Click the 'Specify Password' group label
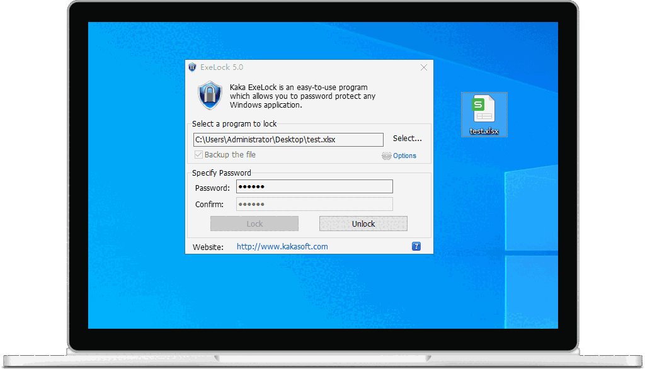Viewport: 645px width, 369px height. tap(221, 173)
